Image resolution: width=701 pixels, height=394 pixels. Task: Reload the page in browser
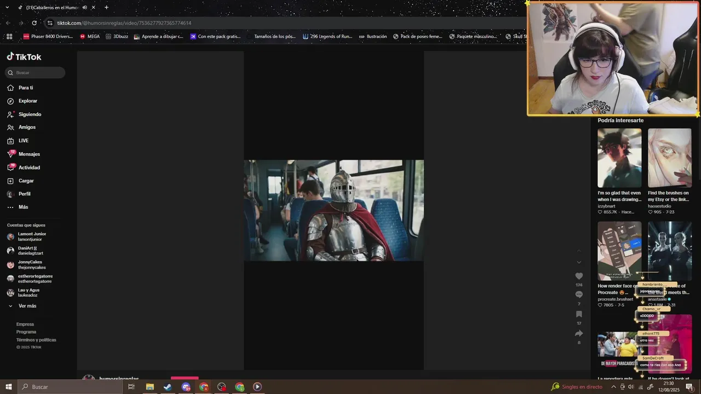(34, 23)
